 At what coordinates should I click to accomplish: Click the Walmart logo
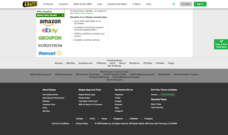coord(50,53)
